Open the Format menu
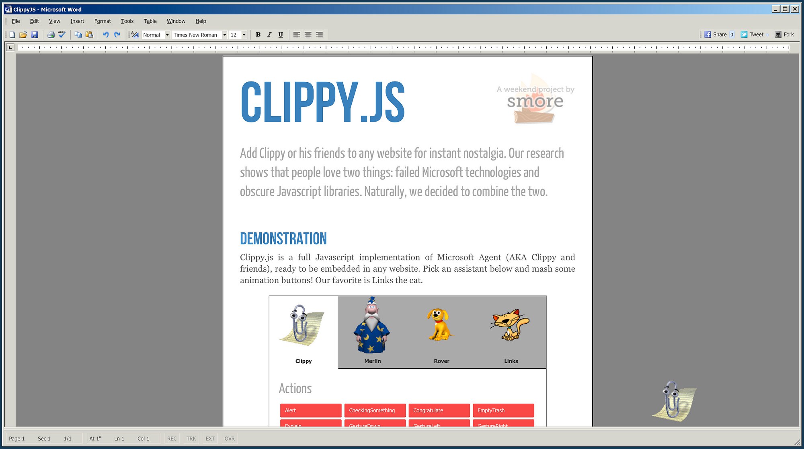The image size is (804, 449). [x=103, y=21]
